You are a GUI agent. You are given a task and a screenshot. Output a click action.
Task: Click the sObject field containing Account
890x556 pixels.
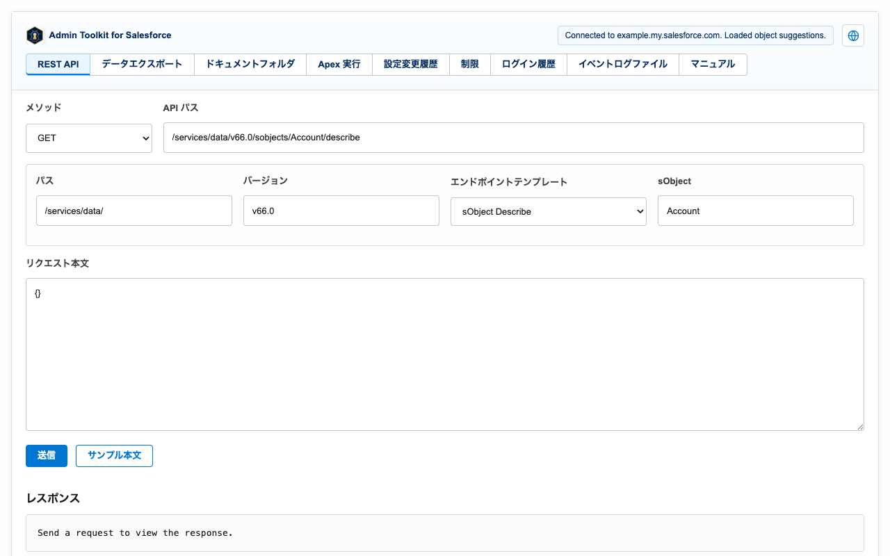coord(756,211)
